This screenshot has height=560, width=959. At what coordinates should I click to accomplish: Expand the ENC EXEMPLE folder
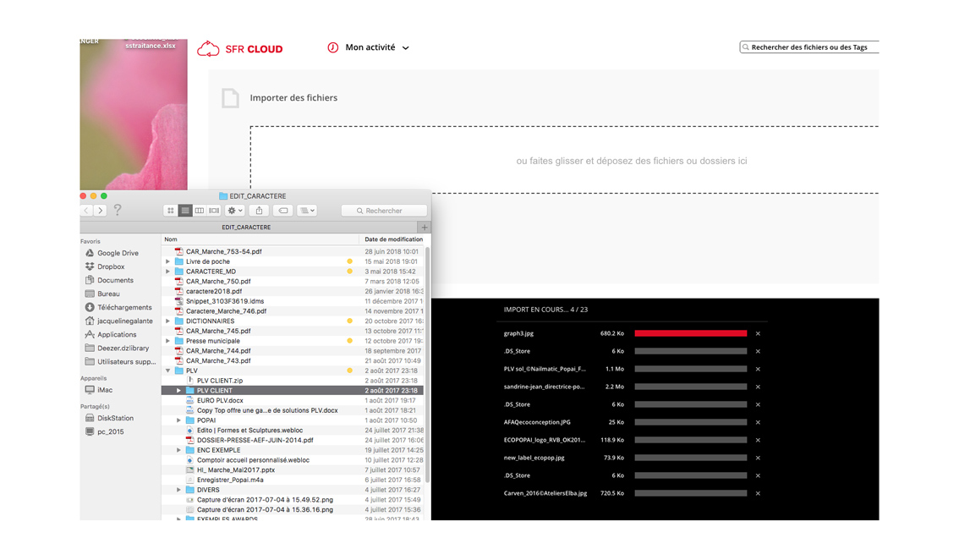click(x=178, y=450)
